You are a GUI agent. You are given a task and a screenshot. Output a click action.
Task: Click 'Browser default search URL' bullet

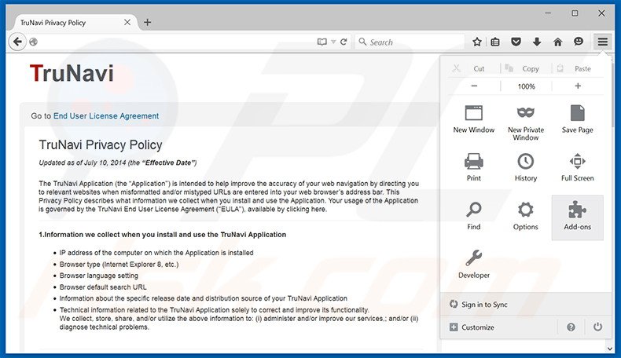point(103,287)
